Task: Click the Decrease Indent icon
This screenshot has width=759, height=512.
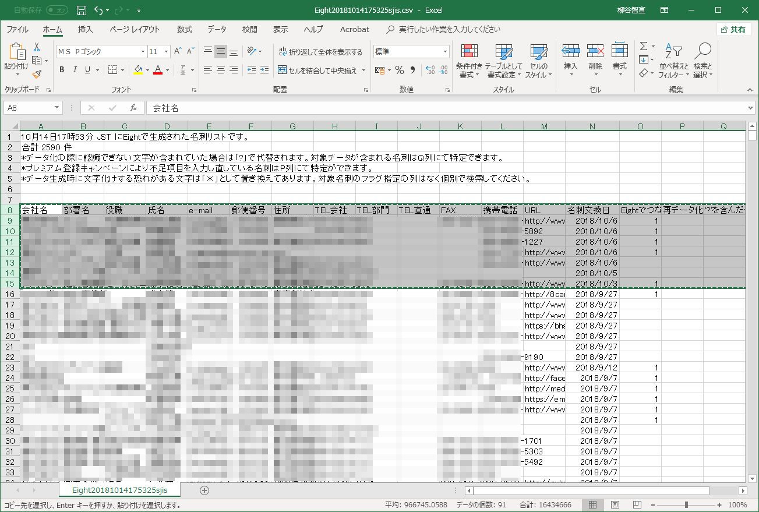Action: point(252,70)
